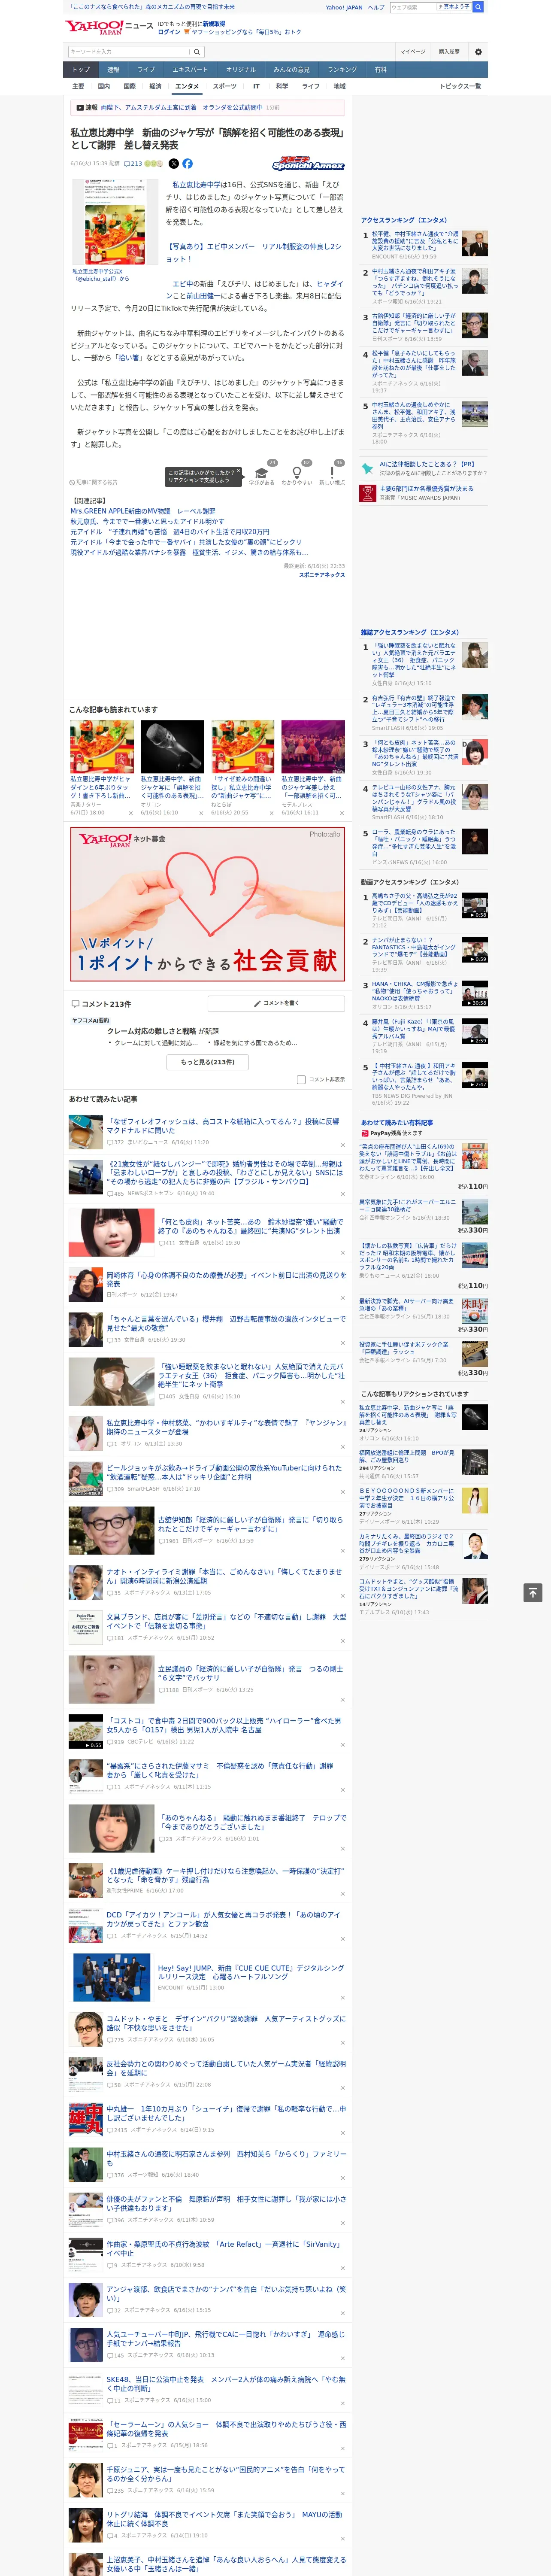Open the マイページ link

pos(412,52)
